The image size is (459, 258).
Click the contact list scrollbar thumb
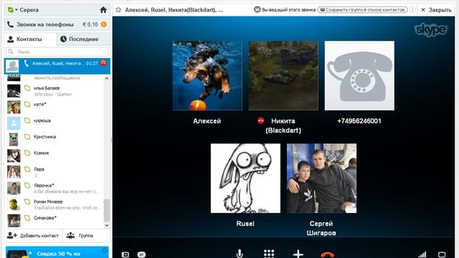(107, 210)
